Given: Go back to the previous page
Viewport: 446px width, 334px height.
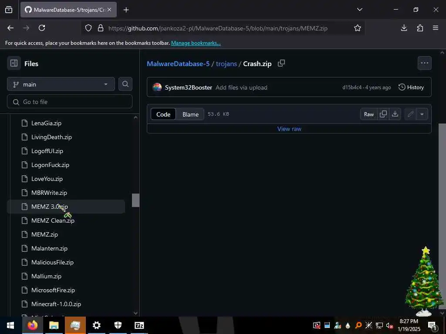Looking at the screenshot, I should coord(10,28).
